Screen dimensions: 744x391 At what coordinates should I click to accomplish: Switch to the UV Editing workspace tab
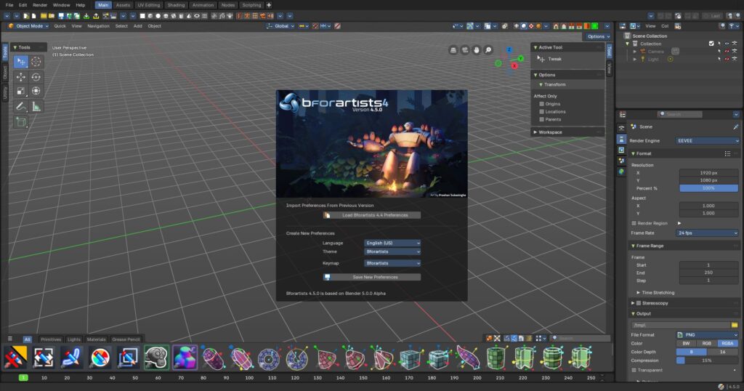point(148,5)
